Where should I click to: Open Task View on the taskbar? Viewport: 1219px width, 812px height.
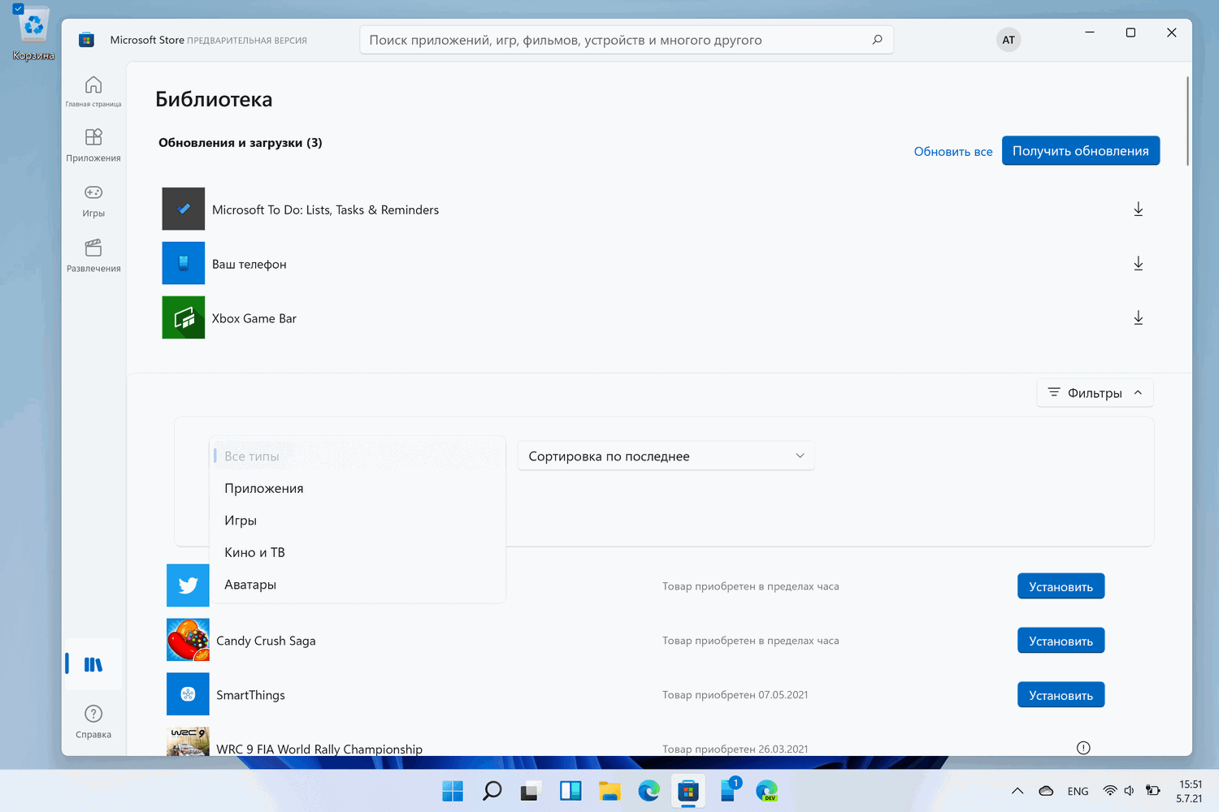tap(531, 791)
